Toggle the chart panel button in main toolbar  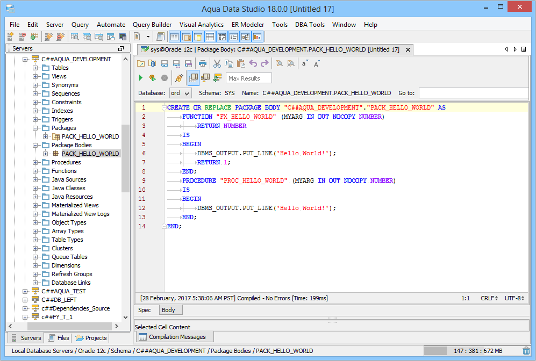(x=257, y=37)
